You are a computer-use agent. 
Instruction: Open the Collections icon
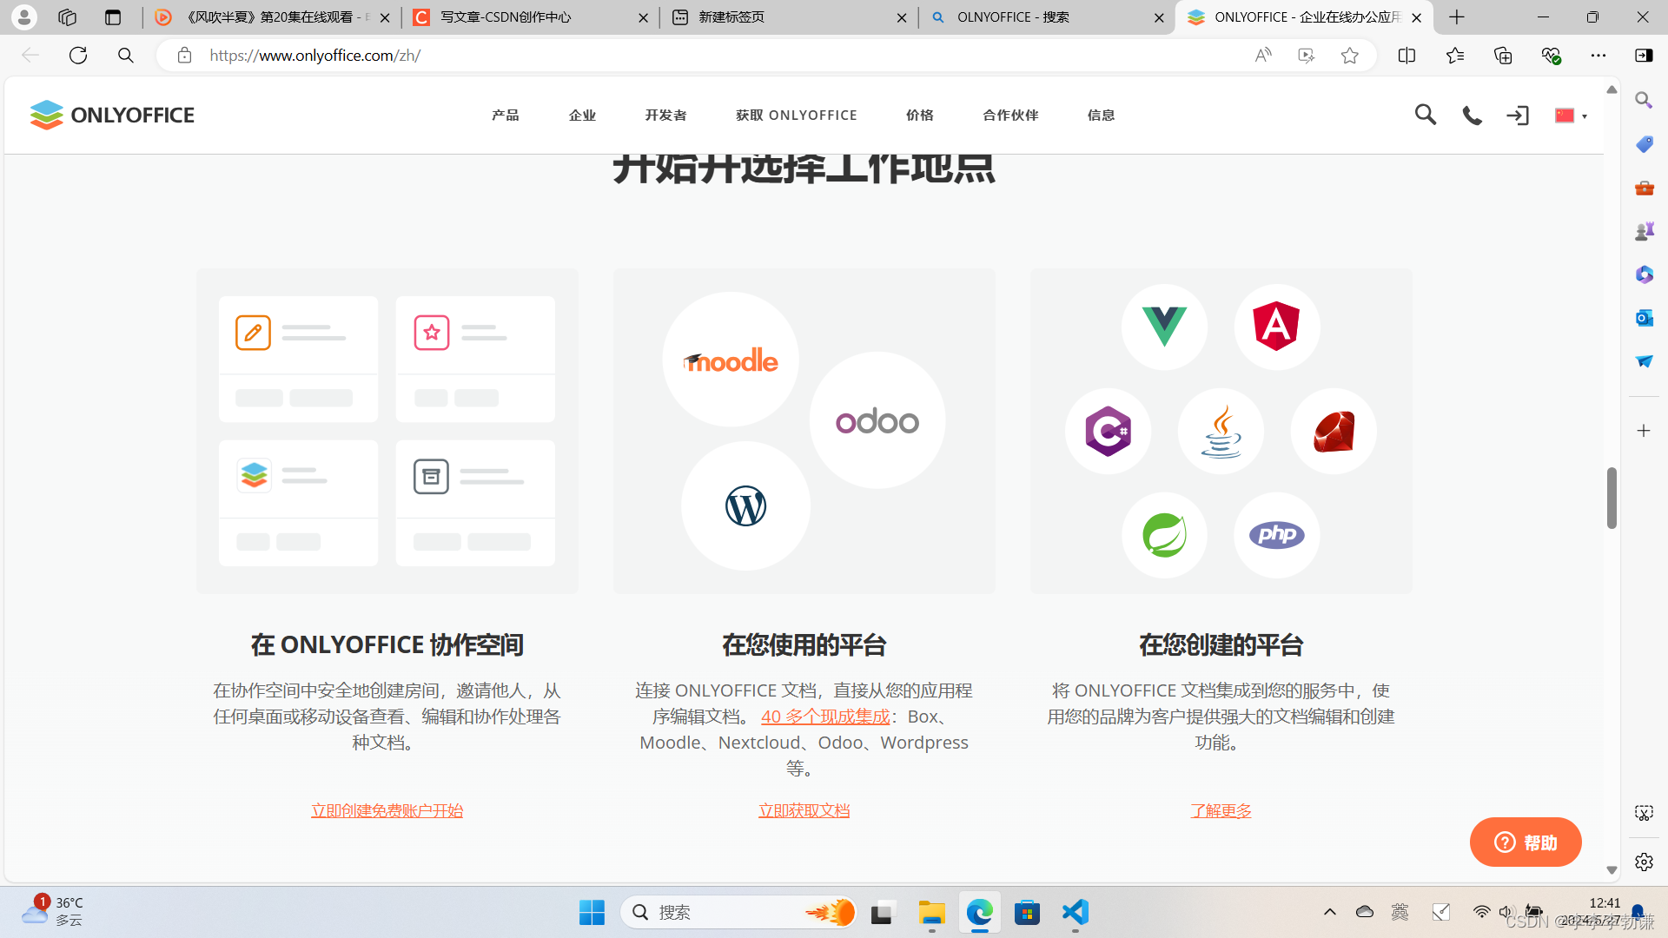(1503, 56)
